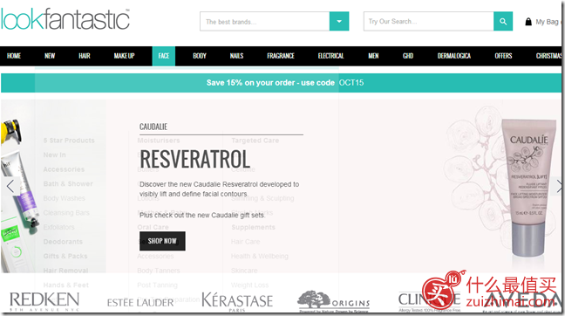565x316 pixels.
Task: Click the Caudalie tube product image
Action: (x=529, y=188)
